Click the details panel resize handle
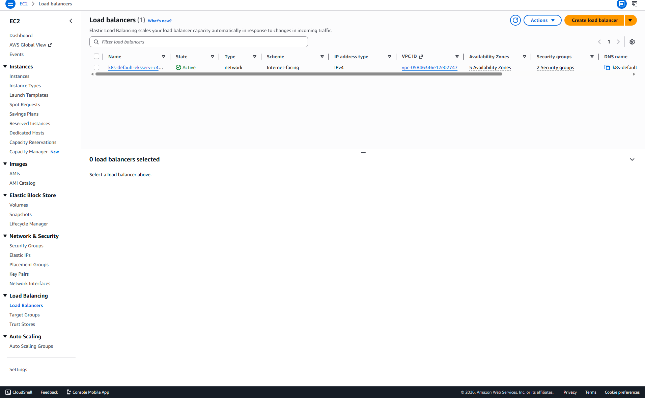Viewport: 645px width, 398px height. click(363, 153)
